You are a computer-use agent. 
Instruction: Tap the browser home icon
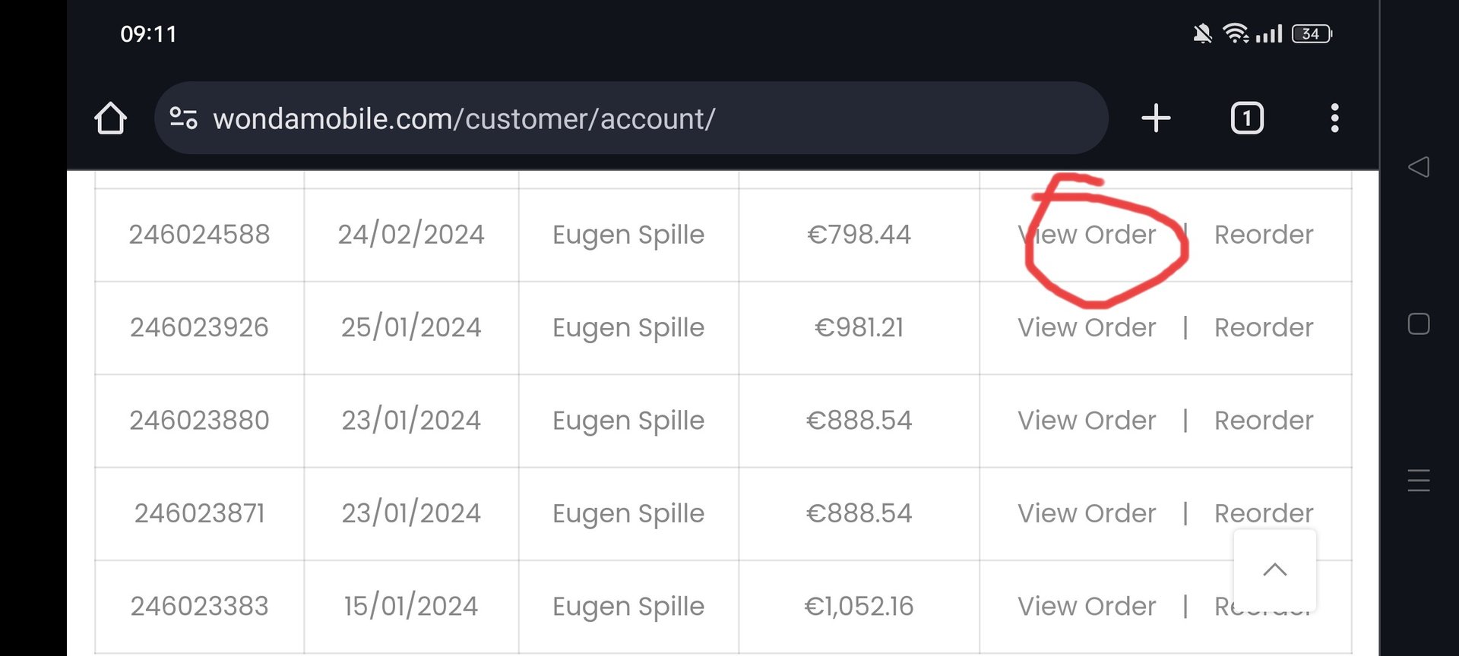click(x=110, y=118)
